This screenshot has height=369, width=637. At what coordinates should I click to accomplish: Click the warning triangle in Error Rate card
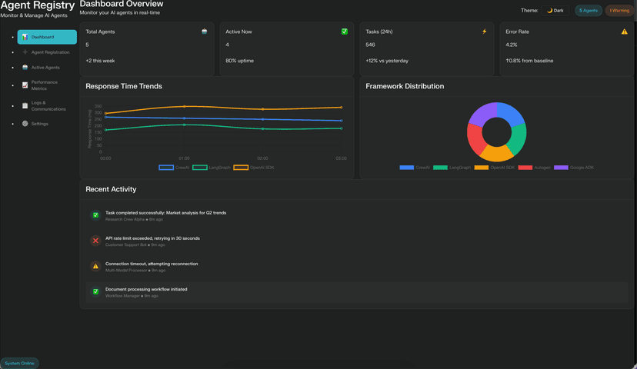[624, 32]
